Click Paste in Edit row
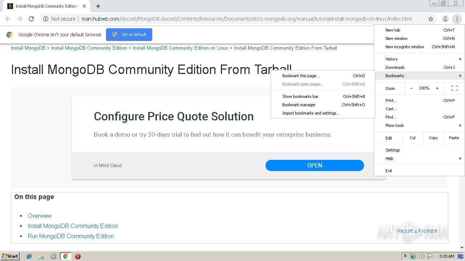This screenshot has width=465, height=261. (454, 138)
